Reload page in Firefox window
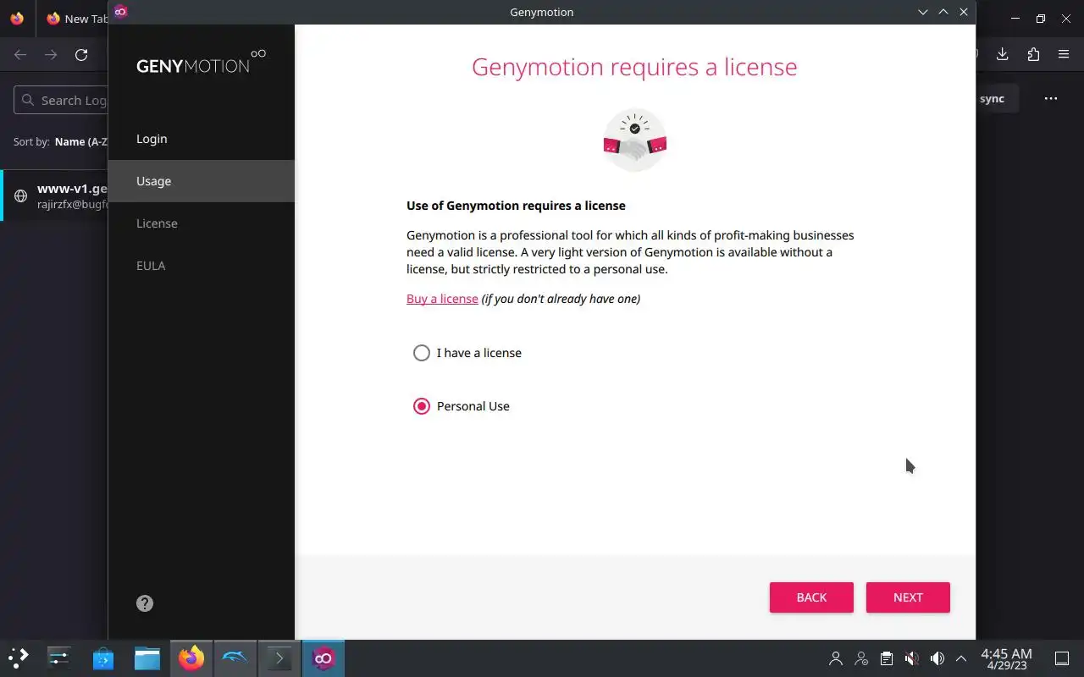 (81, 55)
